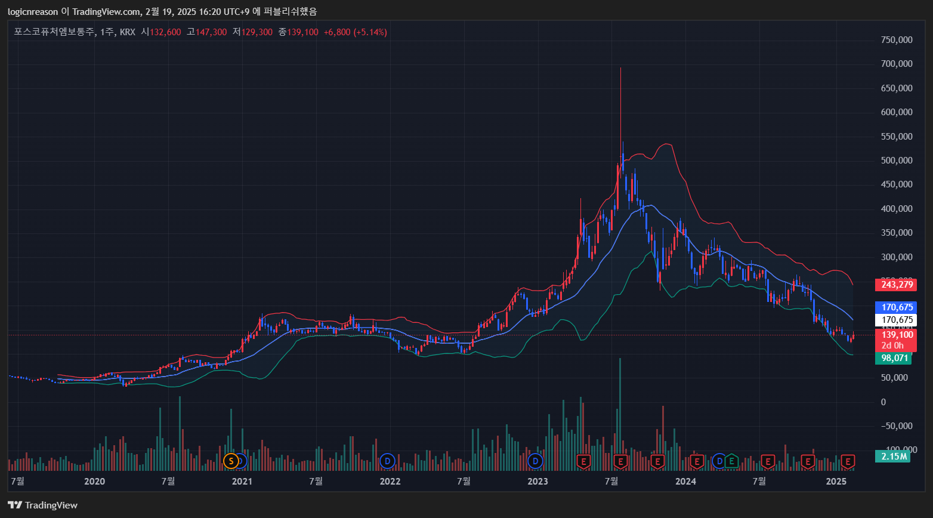Image resolution: width=933 pixels, height=518 pixels.
Task: Click the TradingView.com text in the header
Action: coord(107,11)
